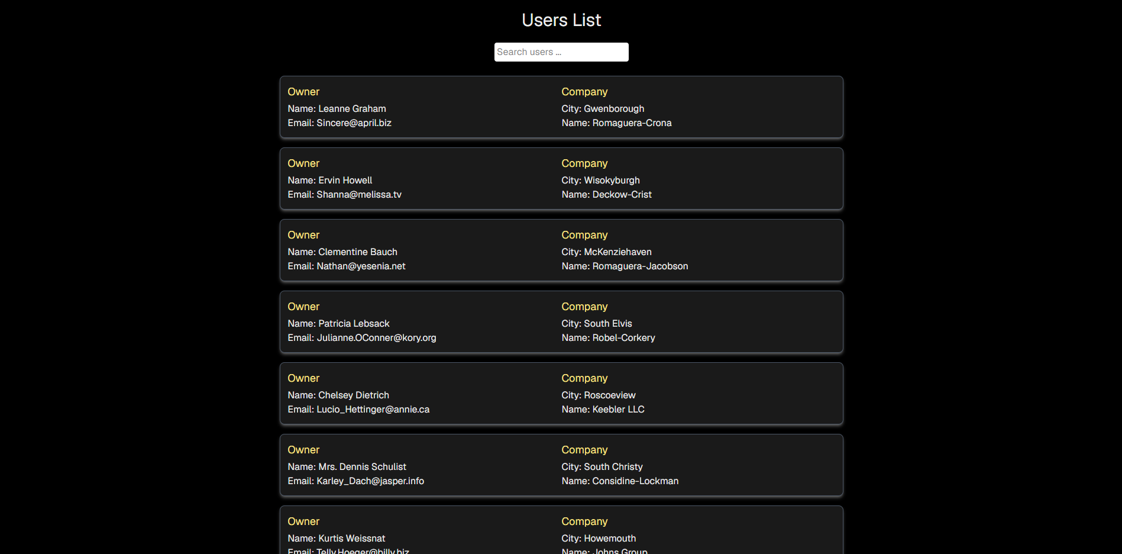Click Company heading in Howemouth card

click(584, 521)
